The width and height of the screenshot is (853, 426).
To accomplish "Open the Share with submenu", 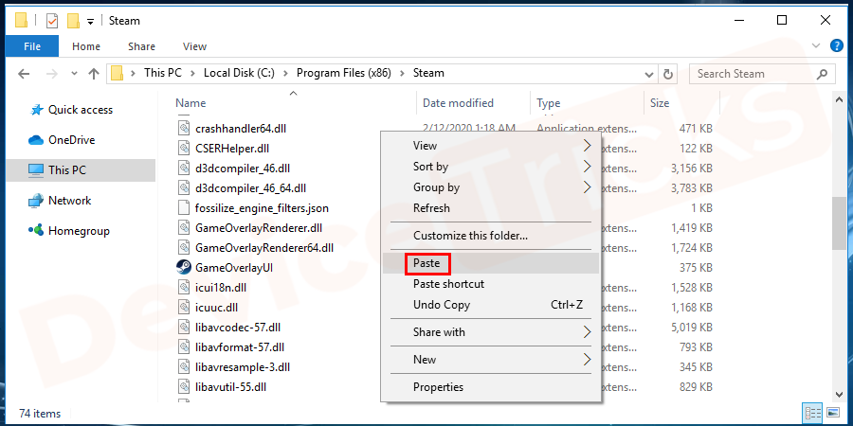I will pos(491,332).
